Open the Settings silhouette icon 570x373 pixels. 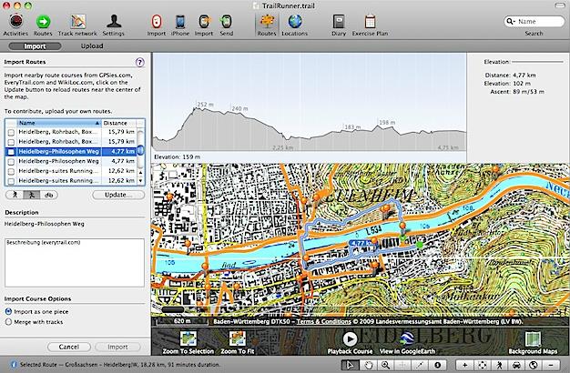pos(114,22)
